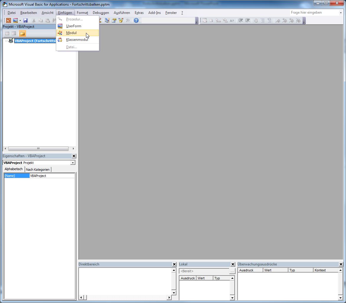This screenshot has height=303, width=346.
Task: Click the Quick Info icon
Action: tap(218, 20)
